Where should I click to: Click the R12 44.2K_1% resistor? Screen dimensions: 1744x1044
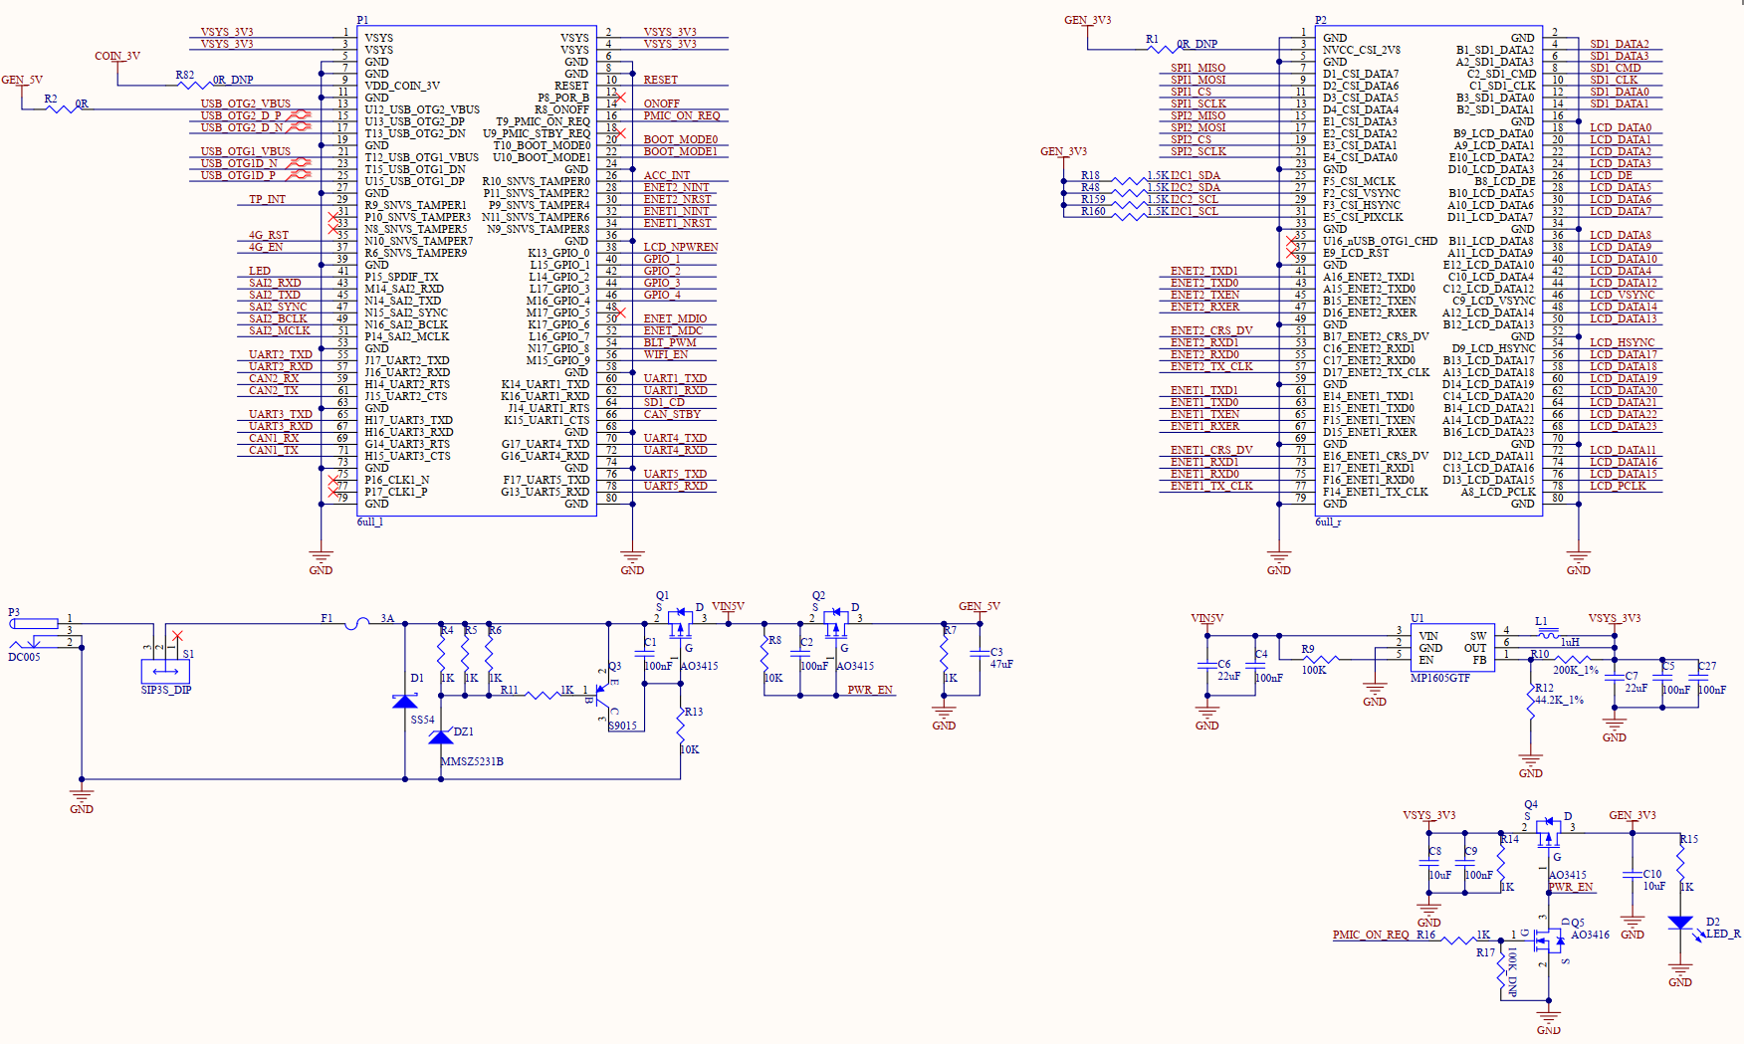(1531, 699)
